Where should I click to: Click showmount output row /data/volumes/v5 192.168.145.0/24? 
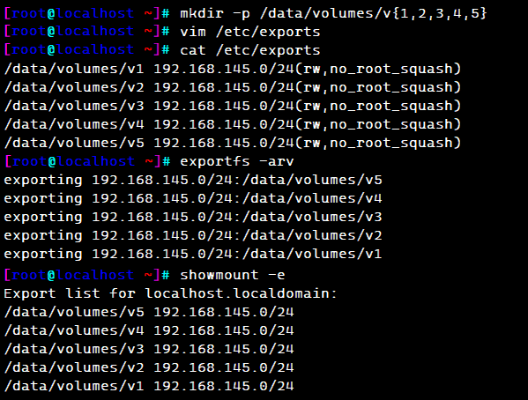click(x=149, y=312)
